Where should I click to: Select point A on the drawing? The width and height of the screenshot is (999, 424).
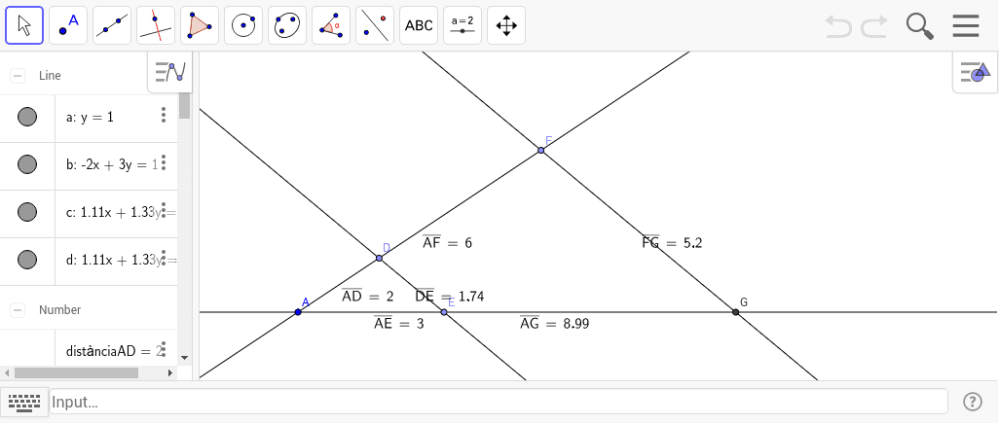tap(298, 312)
